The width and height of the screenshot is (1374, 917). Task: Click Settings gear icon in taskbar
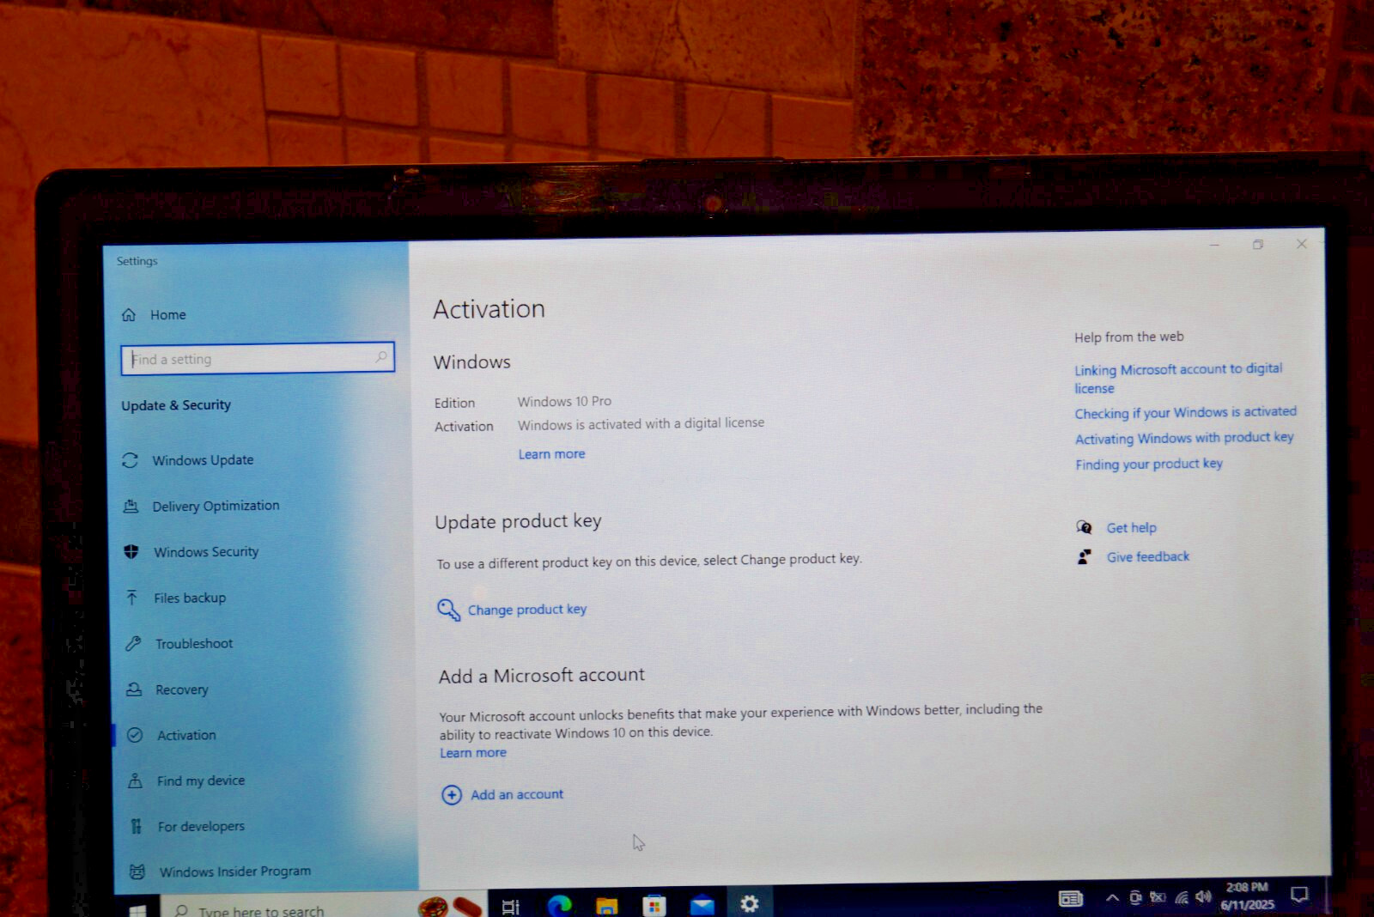[750, 903]
